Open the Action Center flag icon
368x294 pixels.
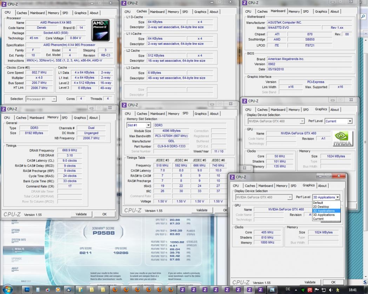[316, 290]
